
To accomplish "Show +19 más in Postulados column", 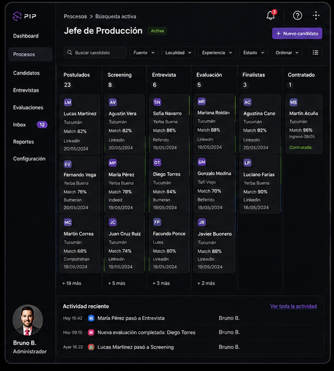I will click(72, 283).
